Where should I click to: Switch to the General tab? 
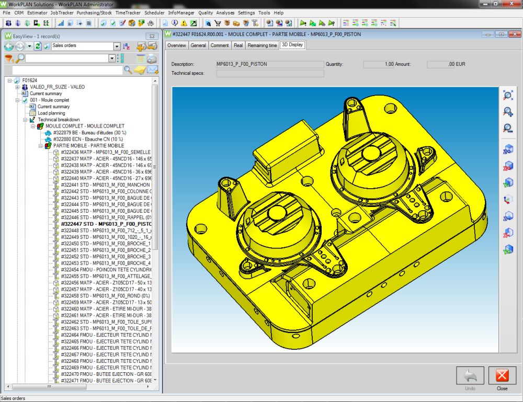tap(198, 45)
